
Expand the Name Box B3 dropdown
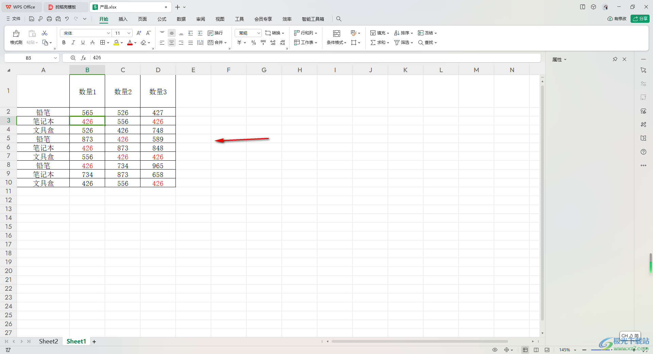(x=55, y=58)
